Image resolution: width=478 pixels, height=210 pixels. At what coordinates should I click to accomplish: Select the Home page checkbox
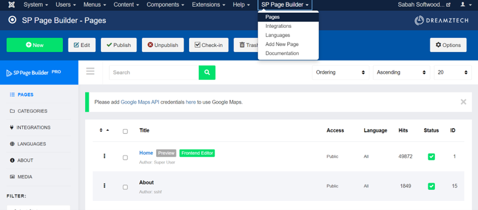(x=125, y=157)
